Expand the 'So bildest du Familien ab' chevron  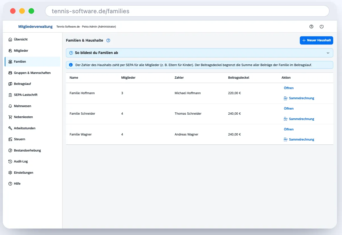(328, 53)
